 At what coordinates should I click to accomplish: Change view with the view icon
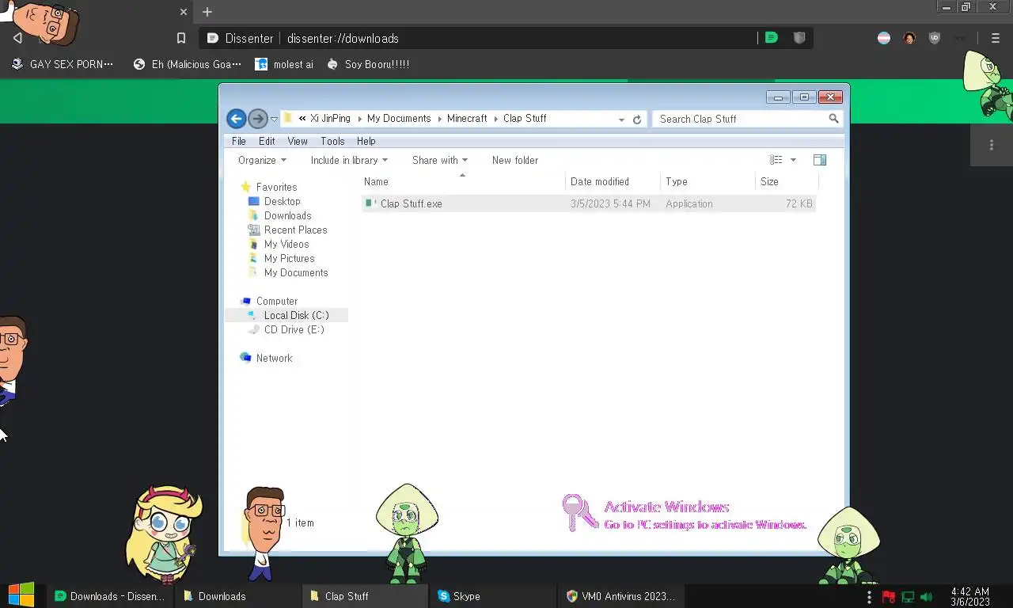click(776, 160)
